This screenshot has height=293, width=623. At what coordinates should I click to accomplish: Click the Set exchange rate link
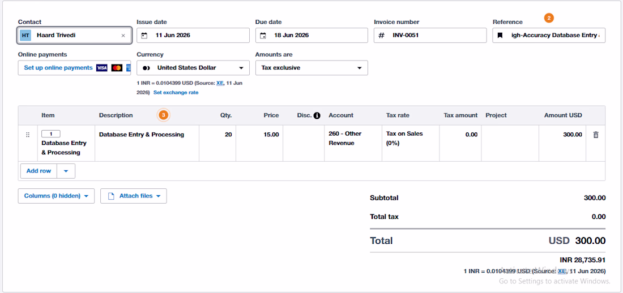coord(176,93)
